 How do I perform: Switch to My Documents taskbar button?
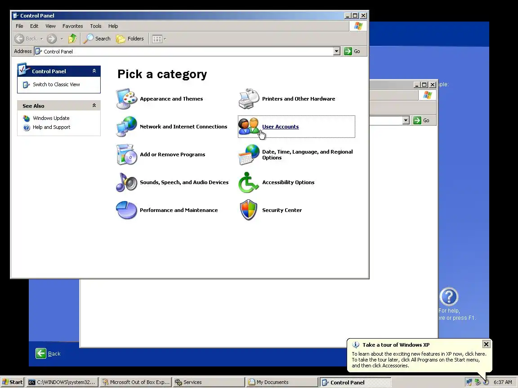point(282,382)
